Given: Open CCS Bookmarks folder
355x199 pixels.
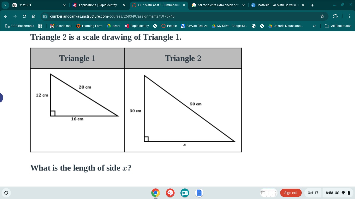Looking at the screenshot, I should click(20, 26).
